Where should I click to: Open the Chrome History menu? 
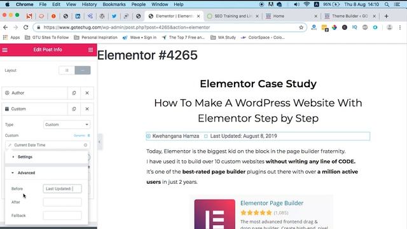click(x=89, y=4)
